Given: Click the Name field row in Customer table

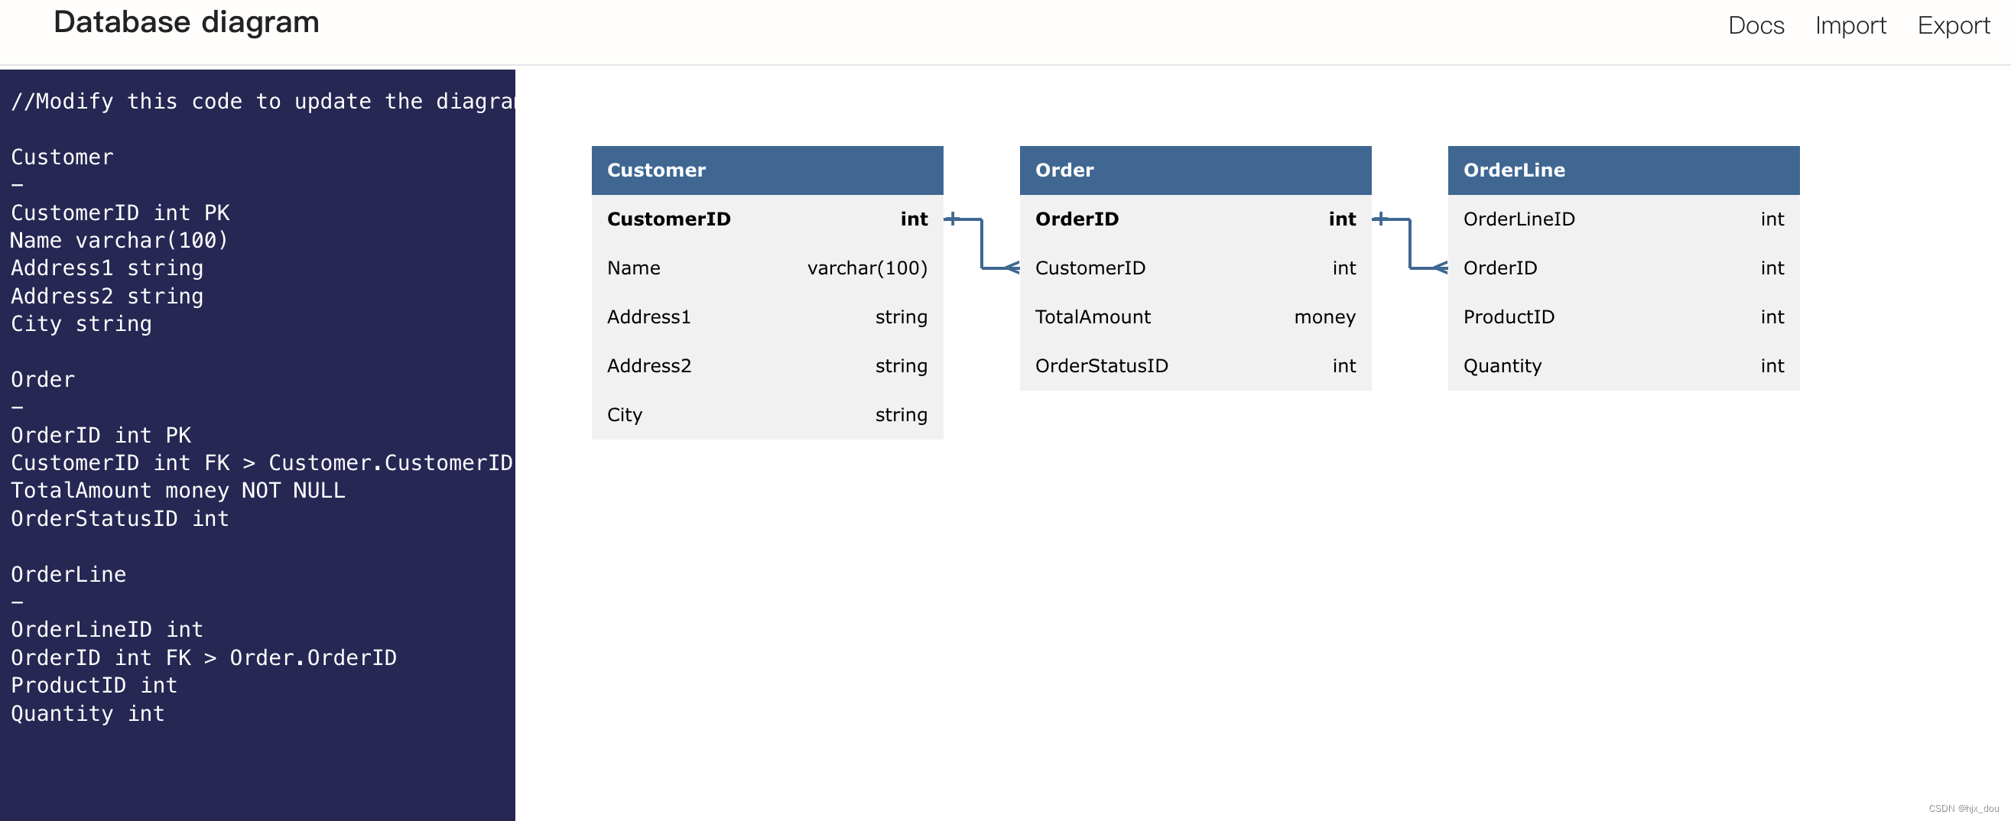Looking at the screenshot, I should (768, 268).
